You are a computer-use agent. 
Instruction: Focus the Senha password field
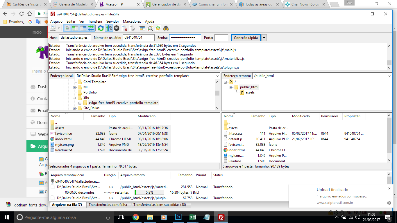tap(185, 37)
